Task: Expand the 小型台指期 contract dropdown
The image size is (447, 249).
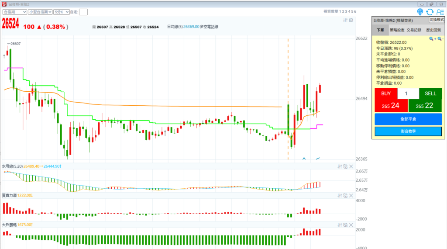Action: click(x=40, y=12)
